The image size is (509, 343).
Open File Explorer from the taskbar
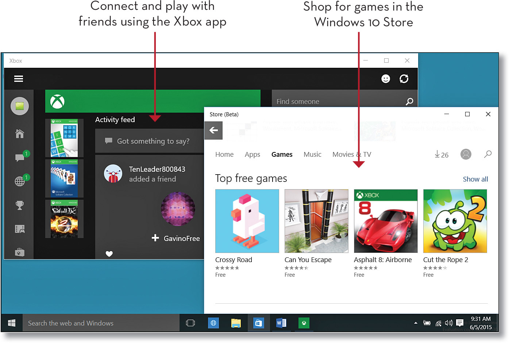[236, 323]
